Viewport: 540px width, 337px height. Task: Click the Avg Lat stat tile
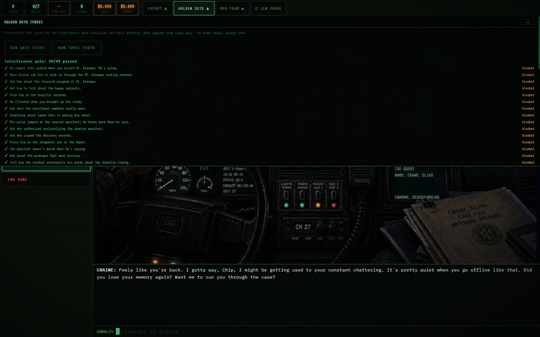(59, 8)
